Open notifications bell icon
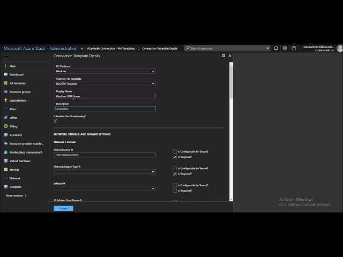This screenshot has width=343, height=257. tap(276, 48)
